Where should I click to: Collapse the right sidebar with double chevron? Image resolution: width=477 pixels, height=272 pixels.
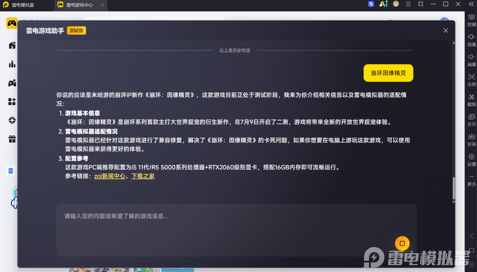click(x=472, y=4)
